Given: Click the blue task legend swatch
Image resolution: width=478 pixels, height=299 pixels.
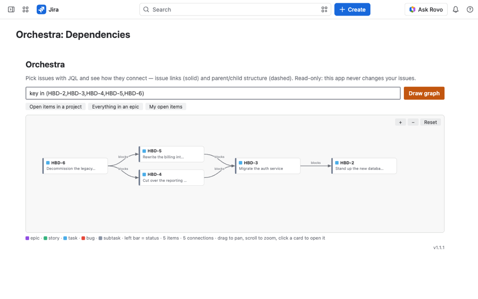Looking at the screenshot, I should (65, 238).
